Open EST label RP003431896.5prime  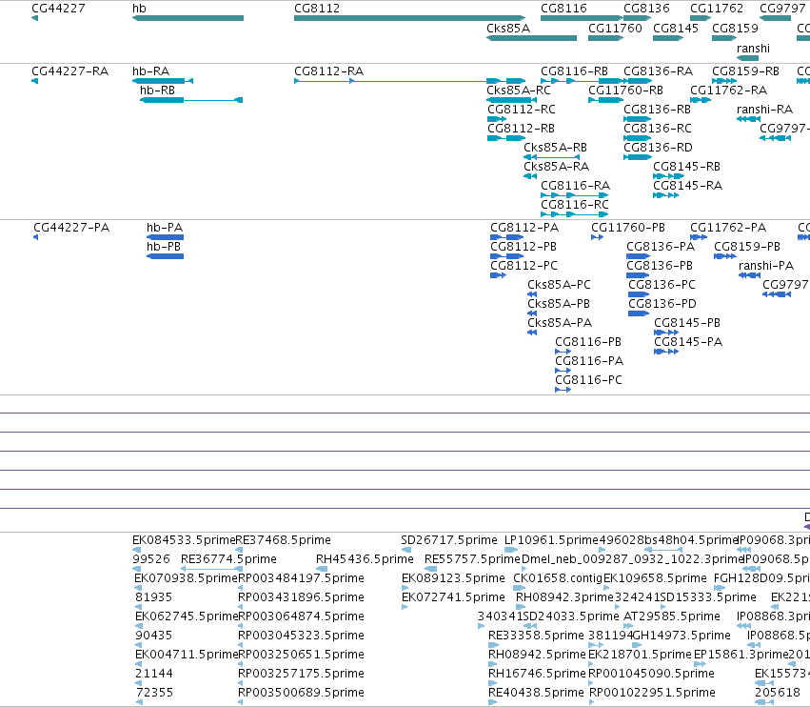(301, 597)
